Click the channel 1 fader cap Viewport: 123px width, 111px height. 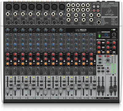click(x=7, y=90)
